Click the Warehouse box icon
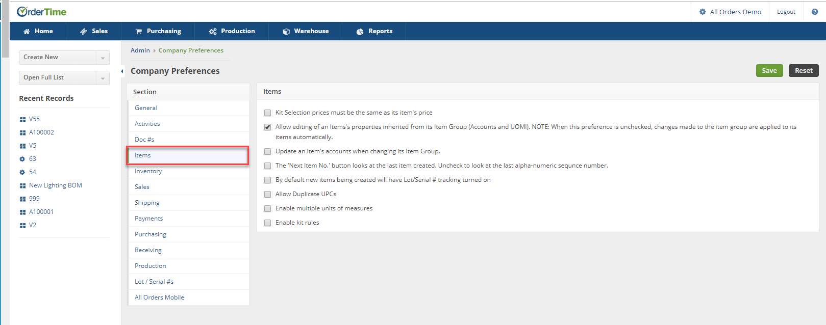 click(286, 32)
